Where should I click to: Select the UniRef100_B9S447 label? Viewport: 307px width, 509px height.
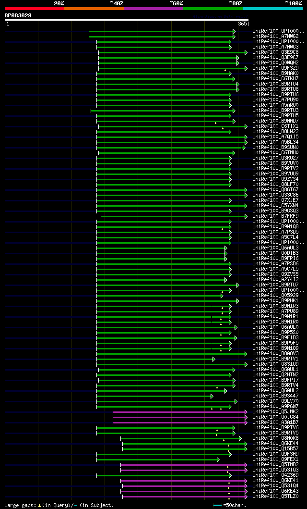point(276,397)
